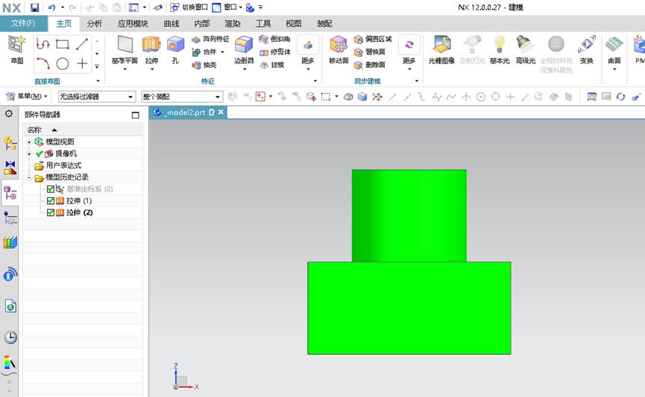
Task: Select the Line sketch tool
Action: [82, 43]
